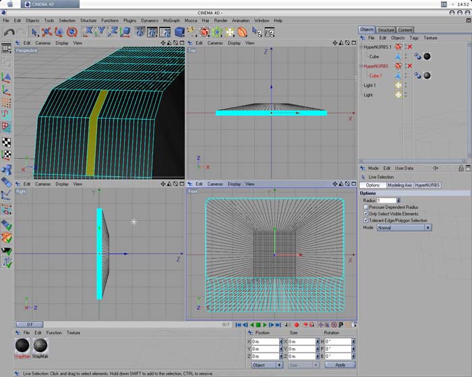The image size is (472, 377).
Task: Open the Object coordinate mode dropdown
Action: tap(267, 365)
